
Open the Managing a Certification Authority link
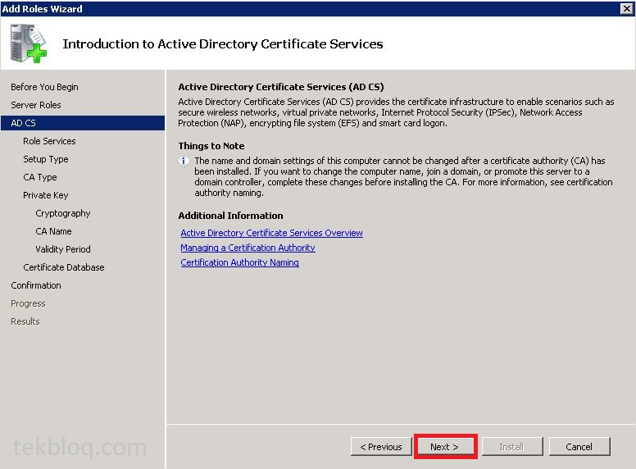click(248, 248)
